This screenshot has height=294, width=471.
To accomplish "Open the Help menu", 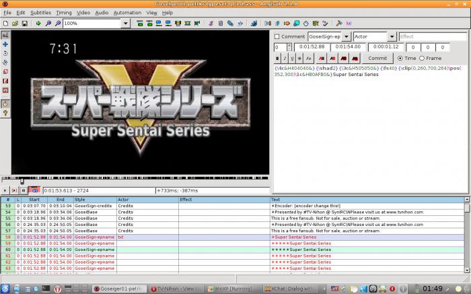I will pyautogui.click(x=168, y=13).
